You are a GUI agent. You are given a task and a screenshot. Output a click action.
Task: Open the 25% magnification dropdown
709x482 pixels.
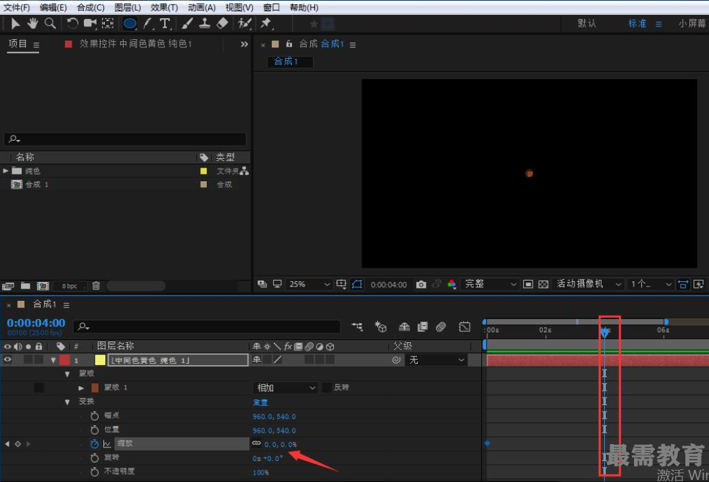[x=310, y=285]
